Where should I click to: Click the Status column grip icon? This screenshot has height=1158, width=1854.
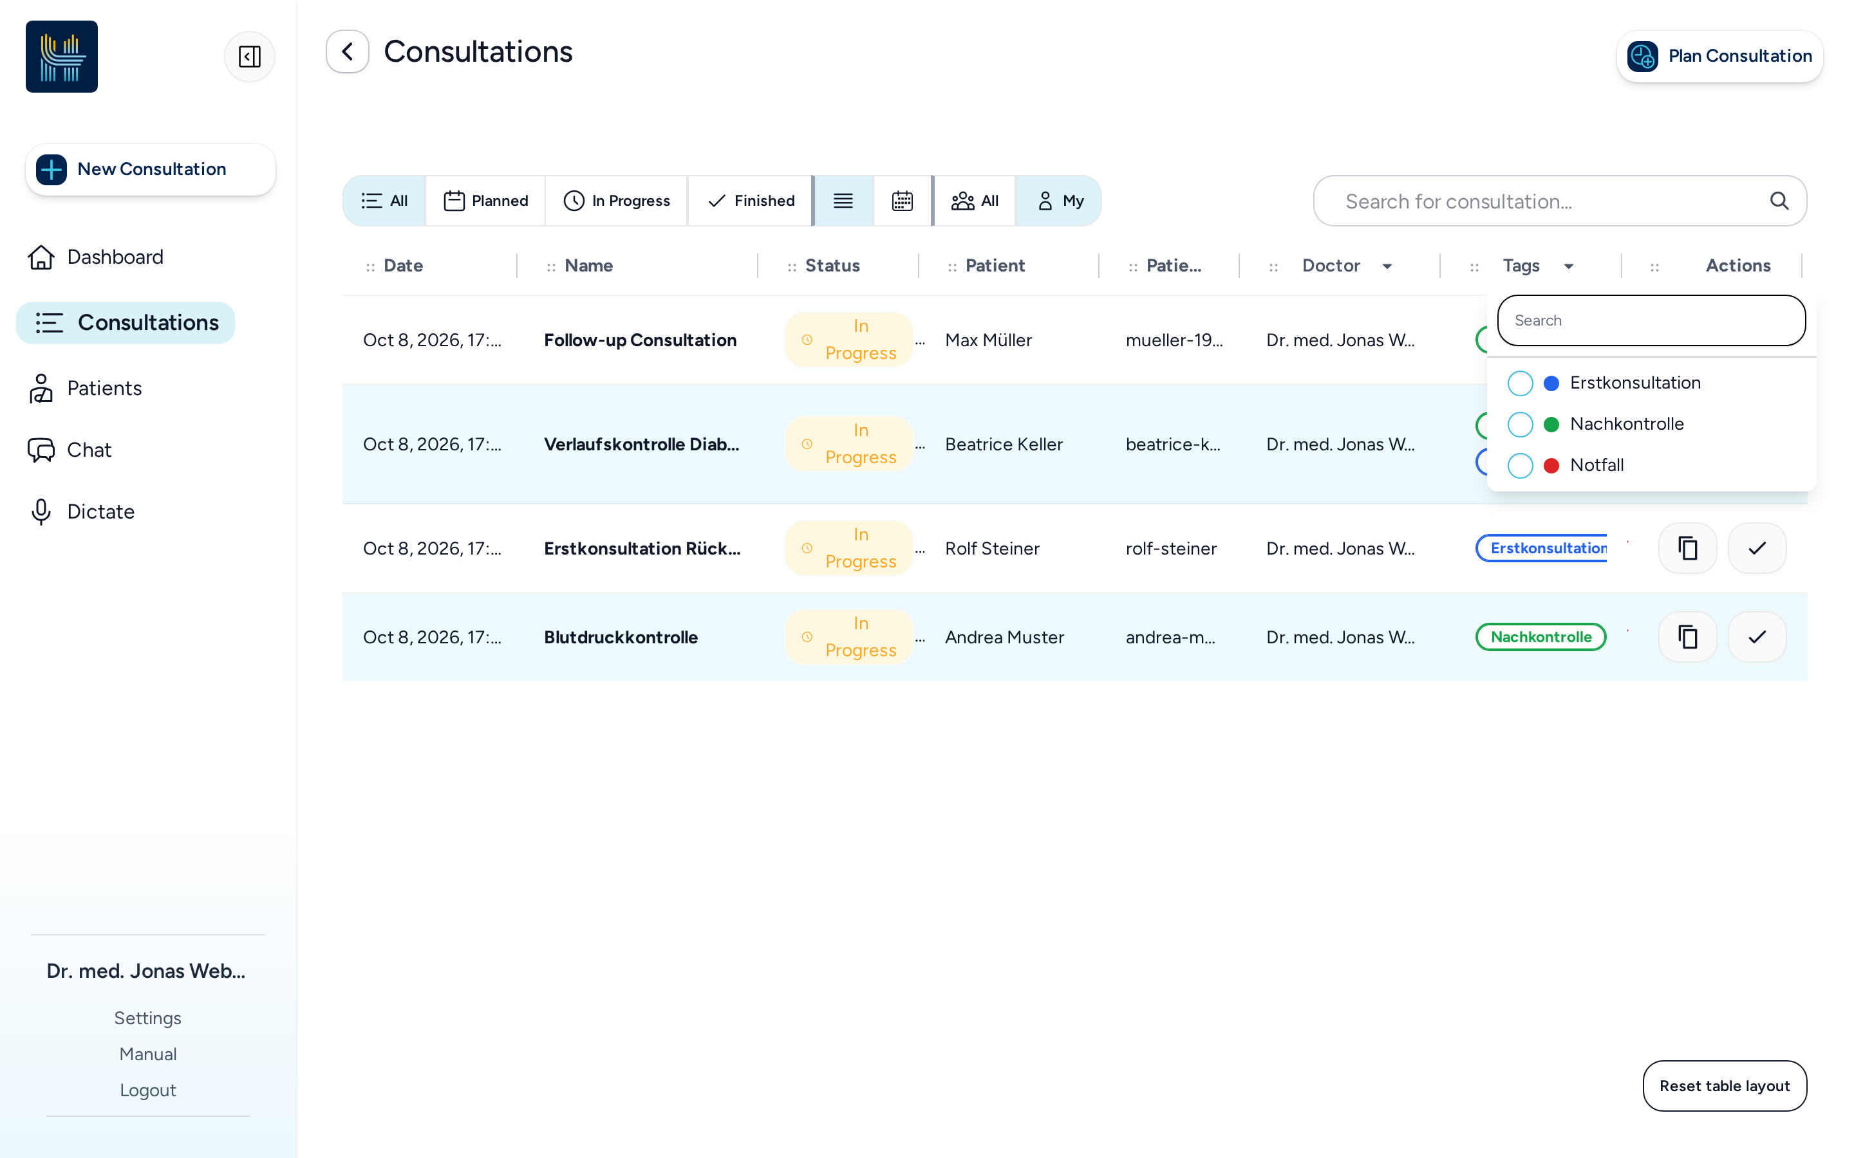791,266
